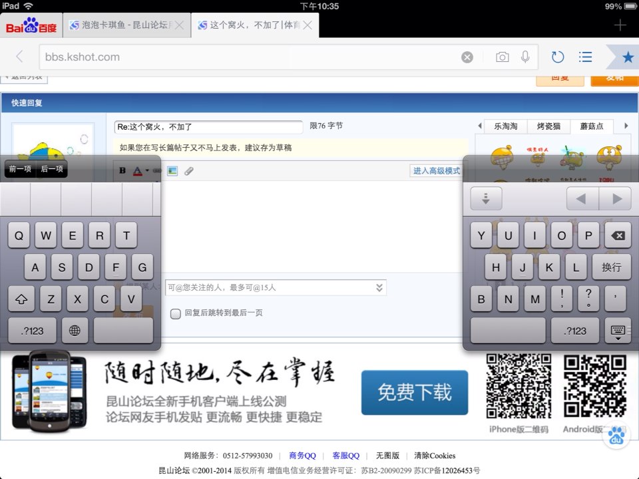Screen dimensions: 639x479
Task: Reload the current page
Action: coord(558,57)
